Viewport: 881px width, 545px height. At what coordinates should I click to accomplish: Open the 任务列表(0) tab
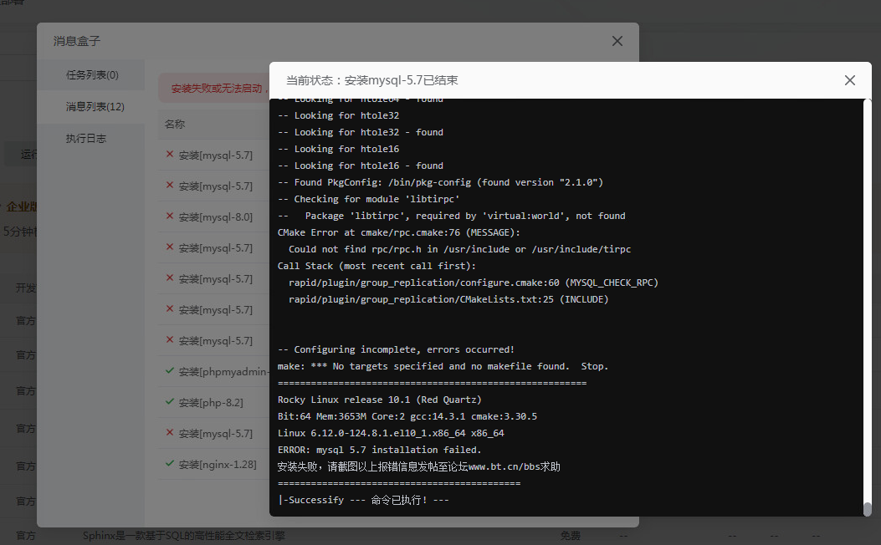[x=91, y=74]
